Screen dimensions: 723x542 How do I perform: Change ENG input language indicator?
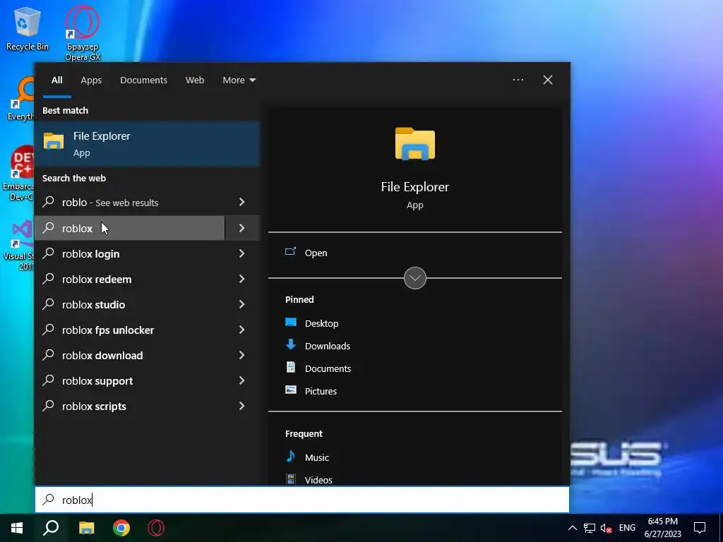click(627, 528)
